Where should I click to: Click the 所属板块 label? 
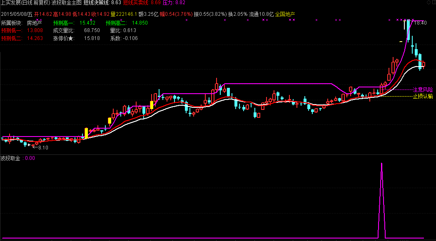(x=12, y=23)
